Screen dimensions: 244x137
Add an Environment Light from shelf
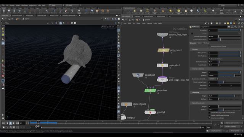(179, 11)
